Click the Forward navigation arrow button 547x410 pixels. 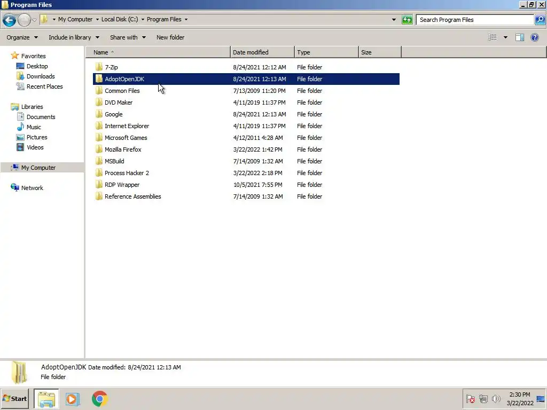click(x=24, y=20)
